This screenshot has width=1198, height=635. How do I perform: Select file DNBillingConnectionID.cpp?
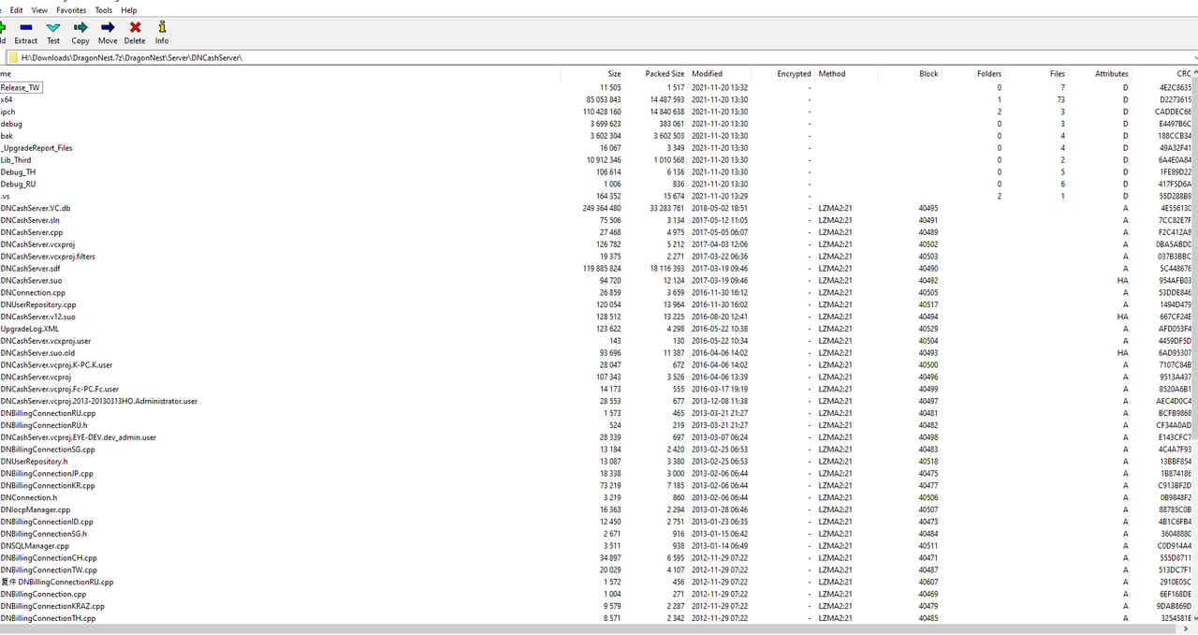(x=47, y=522)
